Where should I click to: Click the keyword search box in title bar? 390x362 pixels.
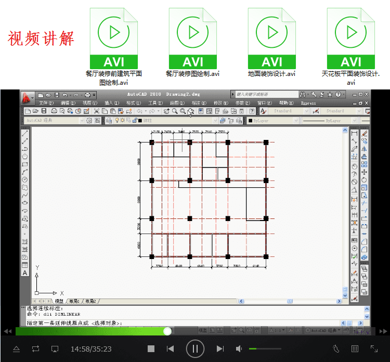tap(266, 94)
